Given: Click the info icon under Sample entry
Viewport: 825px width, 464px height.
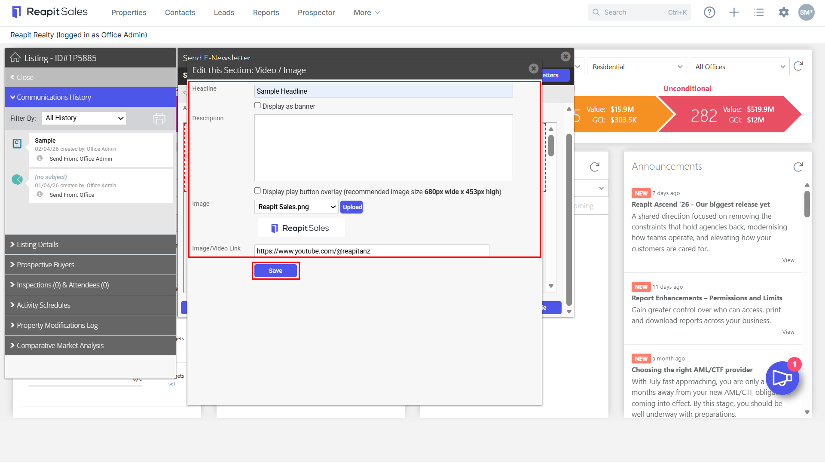Looking at the screenshot, I should (40, 158).
